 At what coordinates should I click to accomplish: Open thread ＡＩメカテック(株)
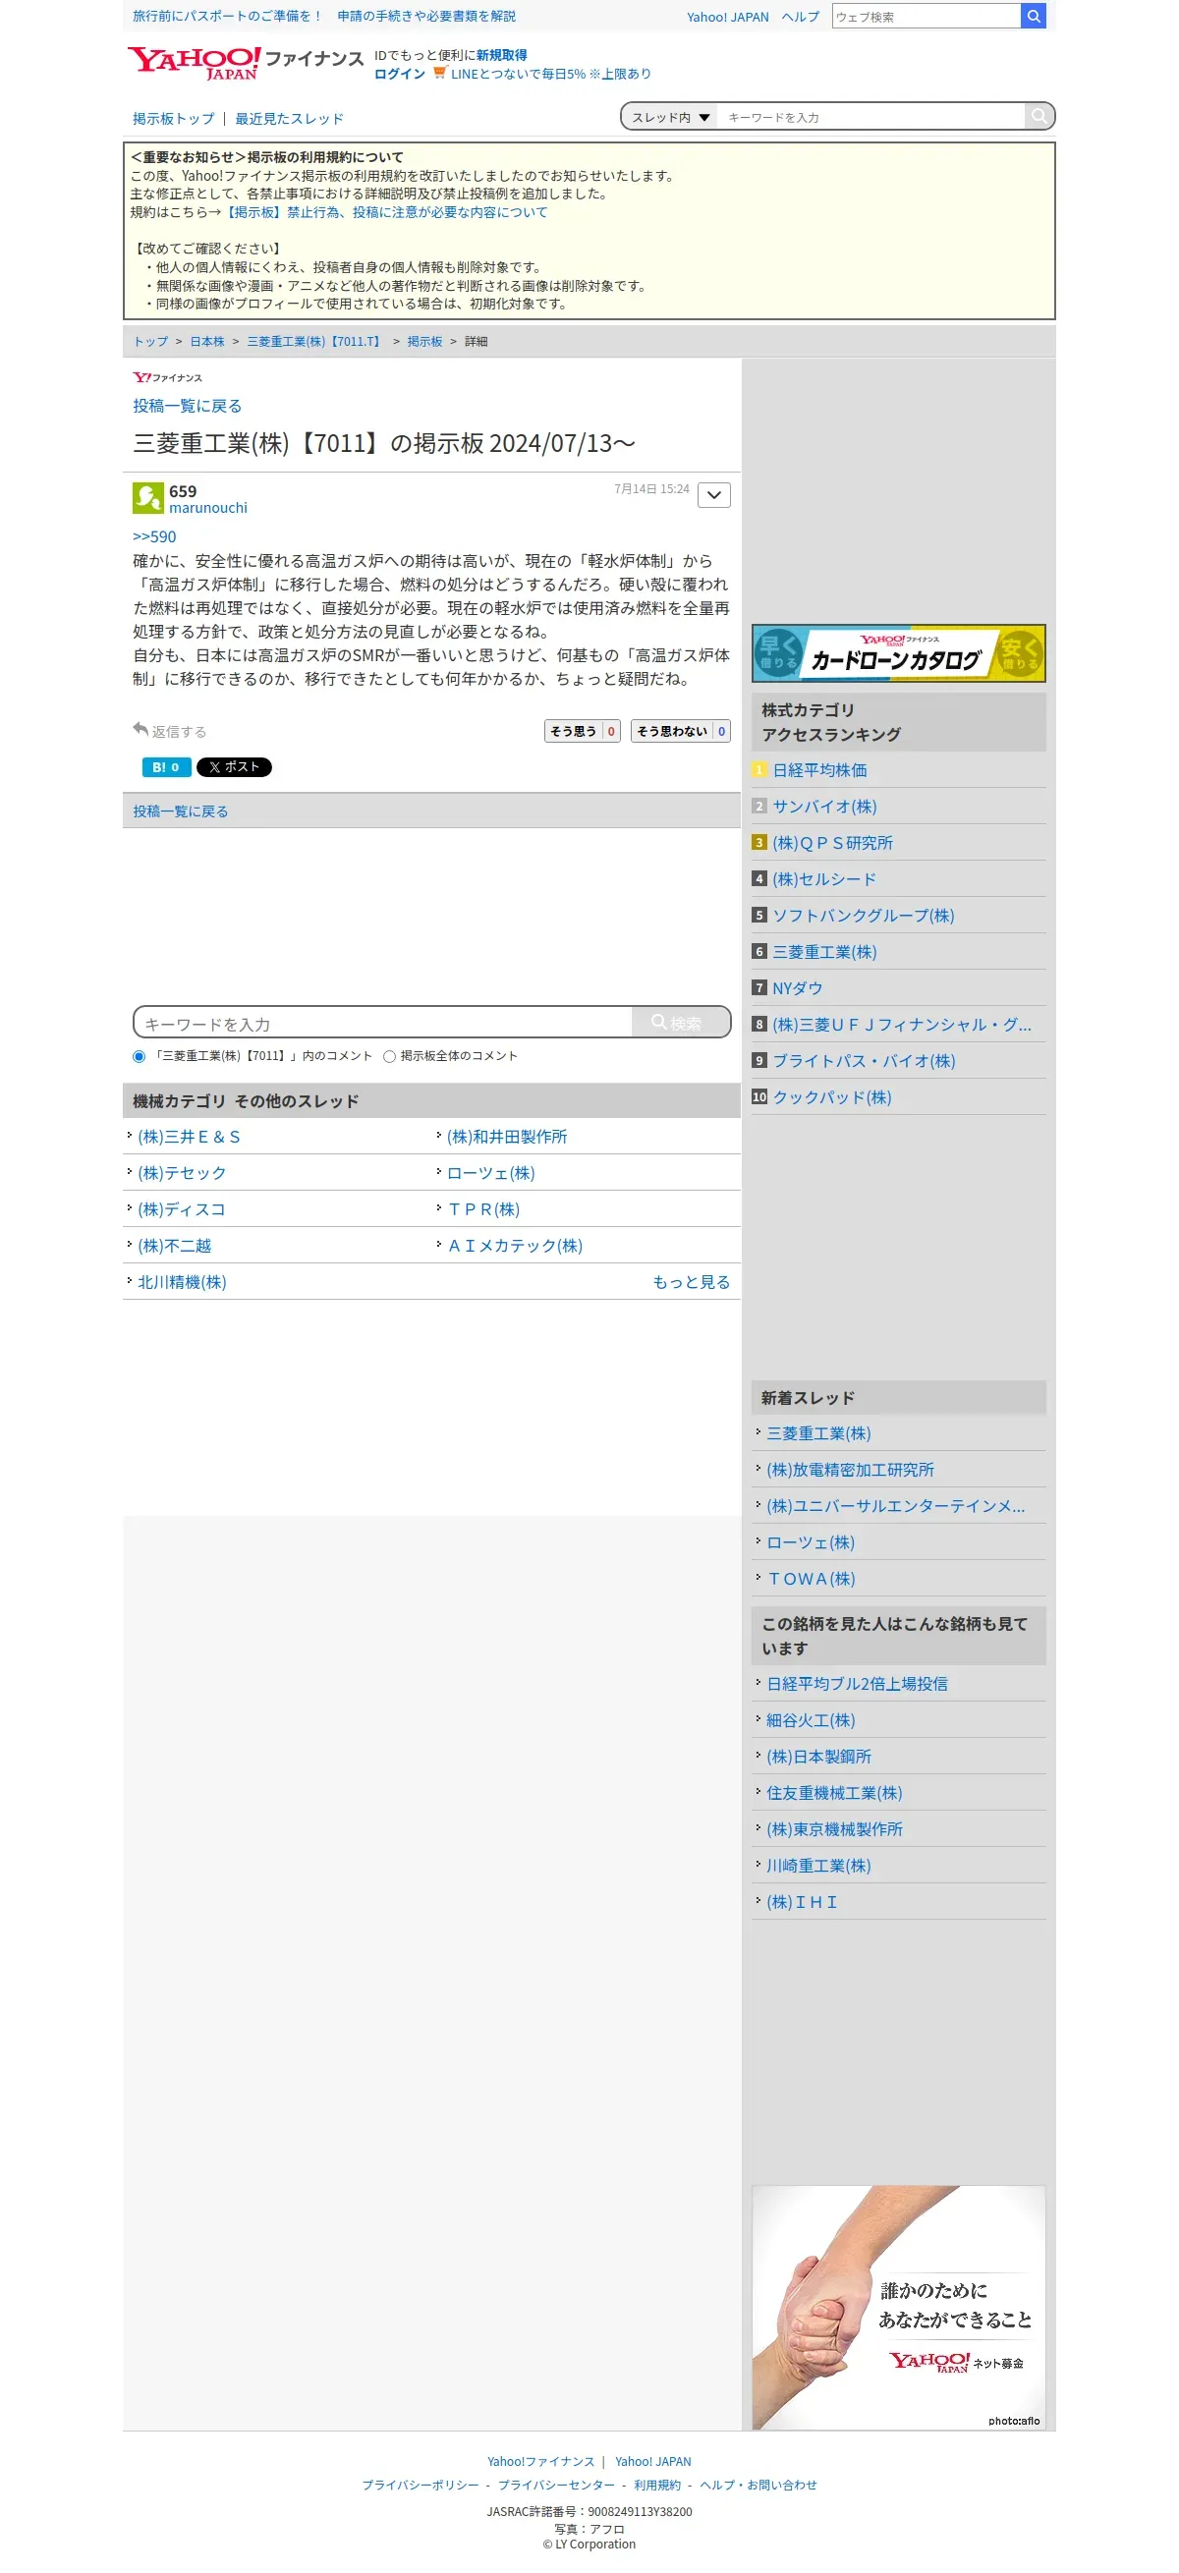click(x=515, y=1246)
